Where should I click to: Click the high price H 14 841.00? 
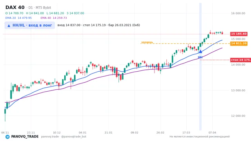35,13
